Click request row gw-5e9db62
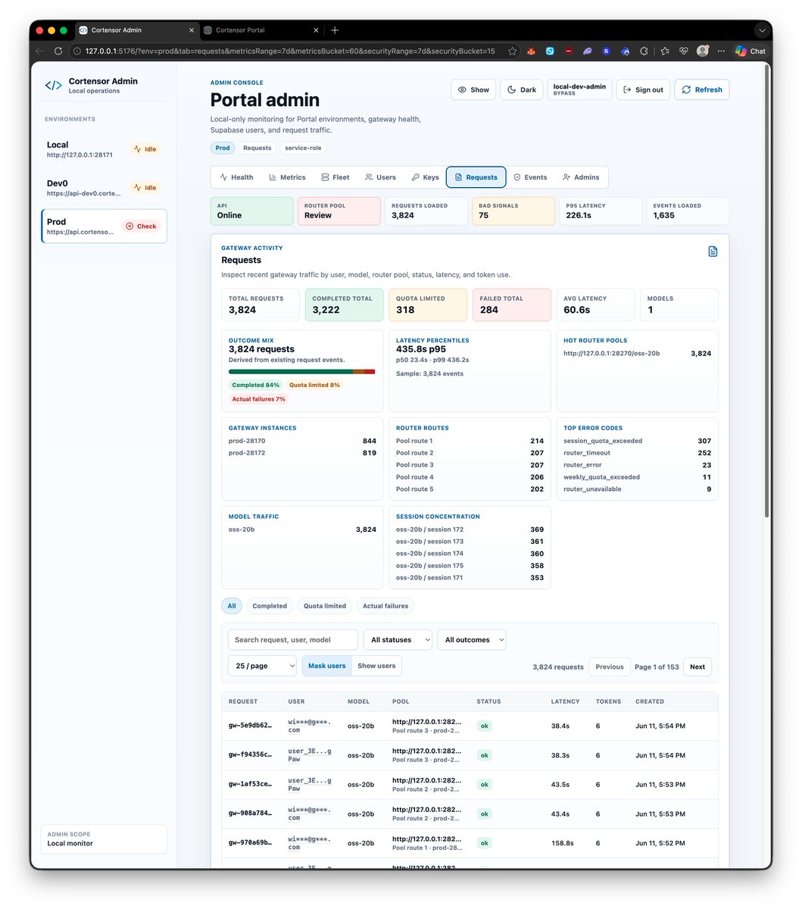The width and height of the screenshot is (802, 909). [470, 726]
